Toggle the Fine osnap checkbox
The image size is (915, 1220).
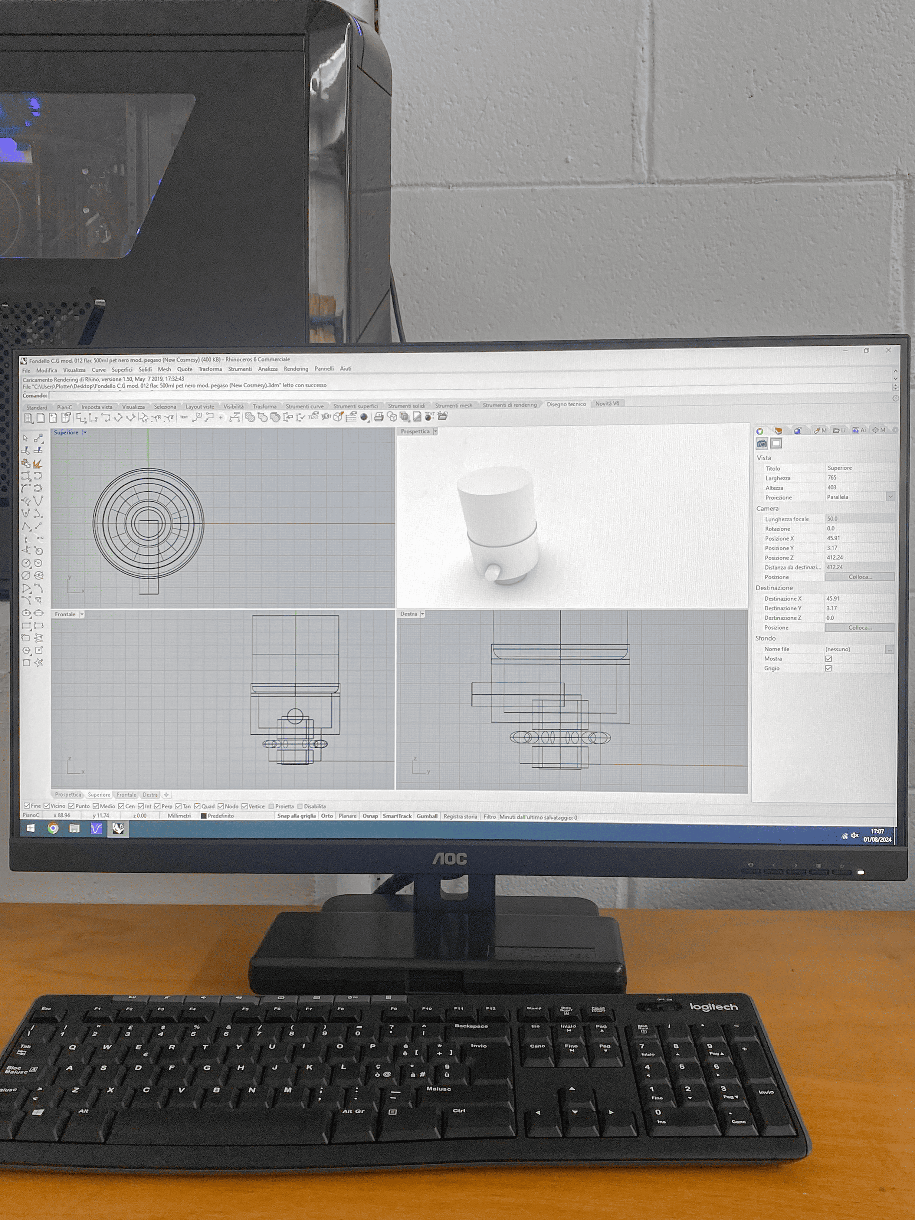tap(26, 806)
